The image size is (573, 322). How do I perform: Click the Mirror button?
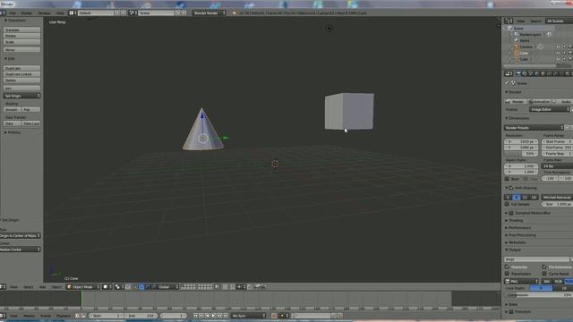(x=21, y=50)
